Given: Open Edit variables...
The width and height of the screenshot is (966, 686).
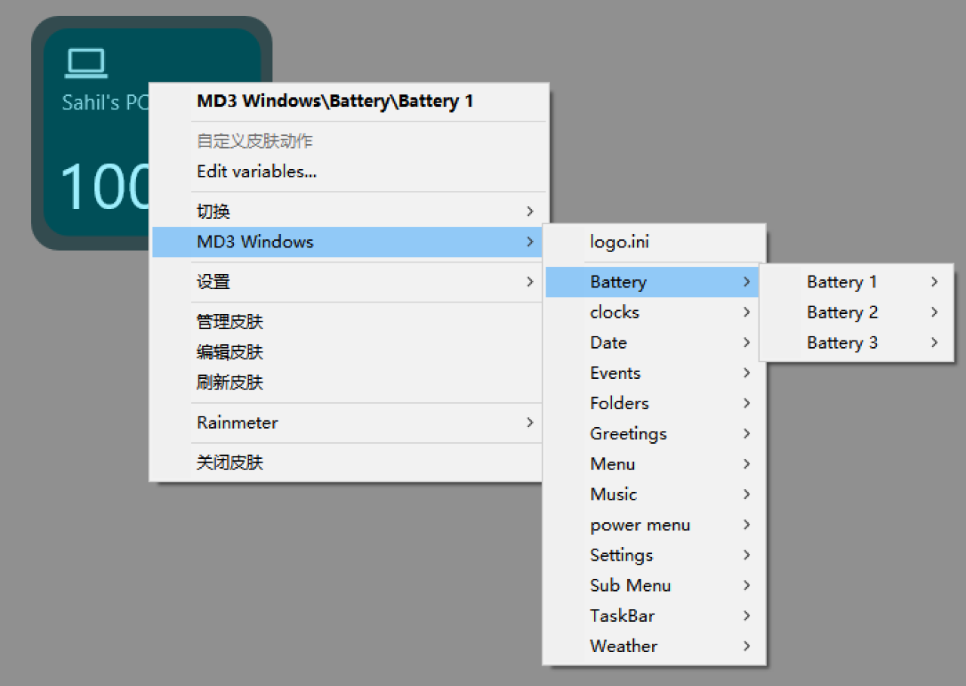Looking at the screenshot, I should 254,171.
